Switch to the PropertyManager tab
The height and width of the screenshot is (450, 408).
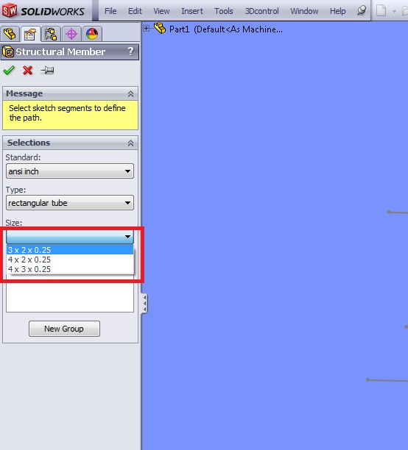point(30,34)
